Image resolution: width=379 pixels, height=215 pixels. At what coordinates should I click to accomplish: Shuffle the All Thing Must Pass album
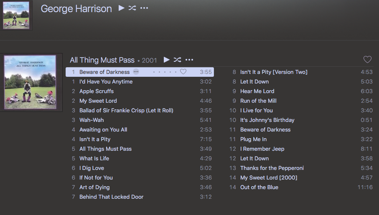(x=178, y=60)
